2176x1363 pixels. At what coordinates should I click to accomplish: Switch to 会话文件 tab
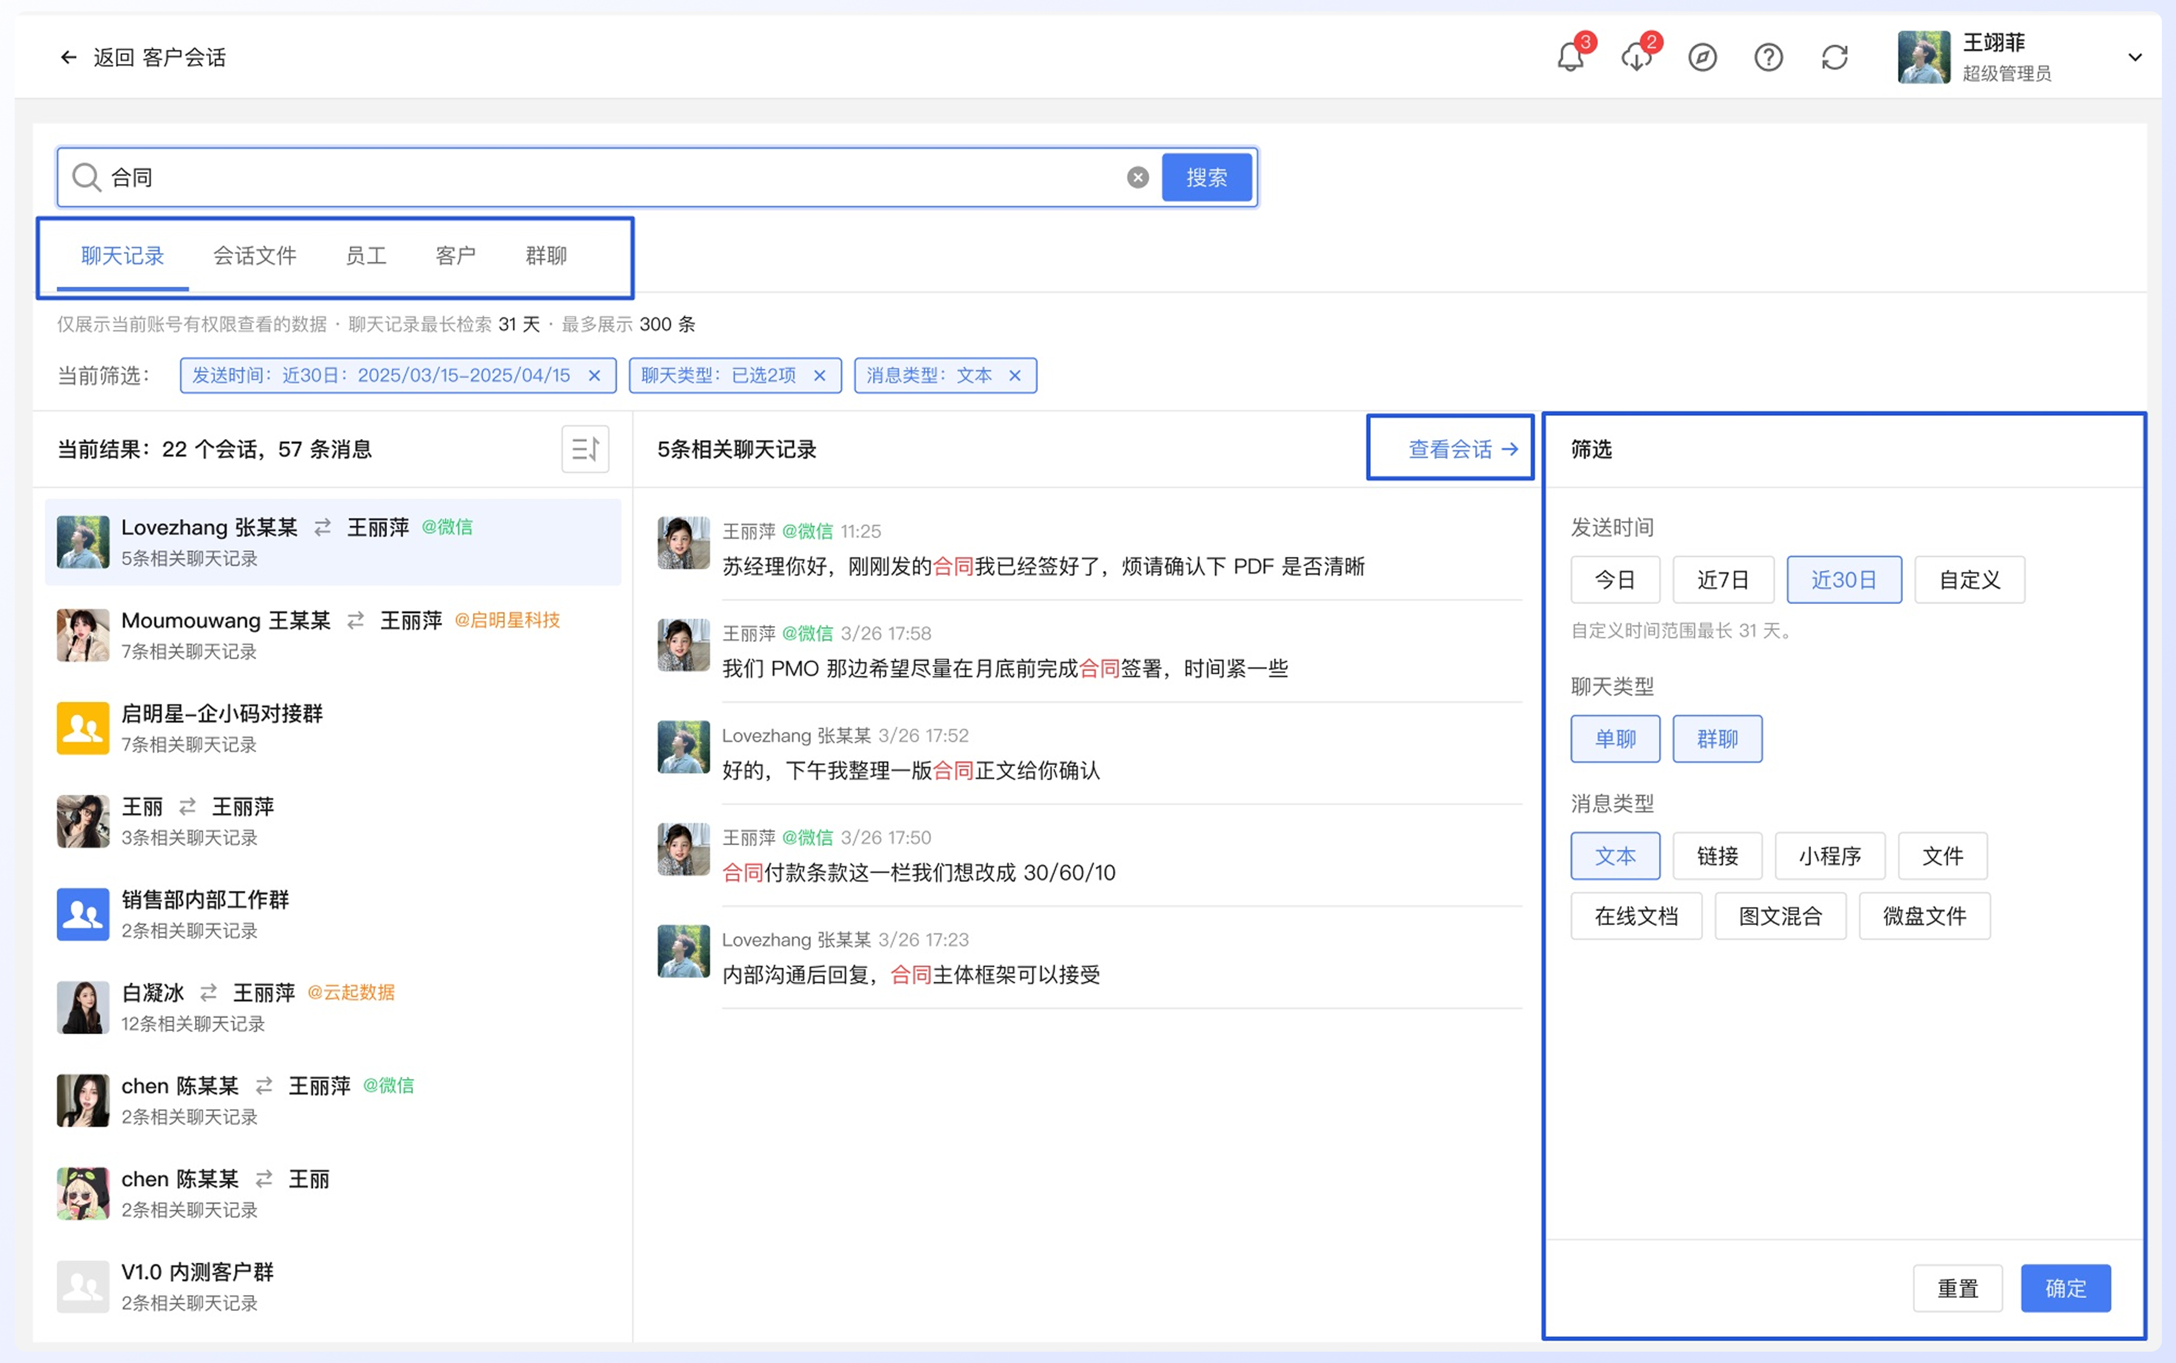click(x=254, y=256)
